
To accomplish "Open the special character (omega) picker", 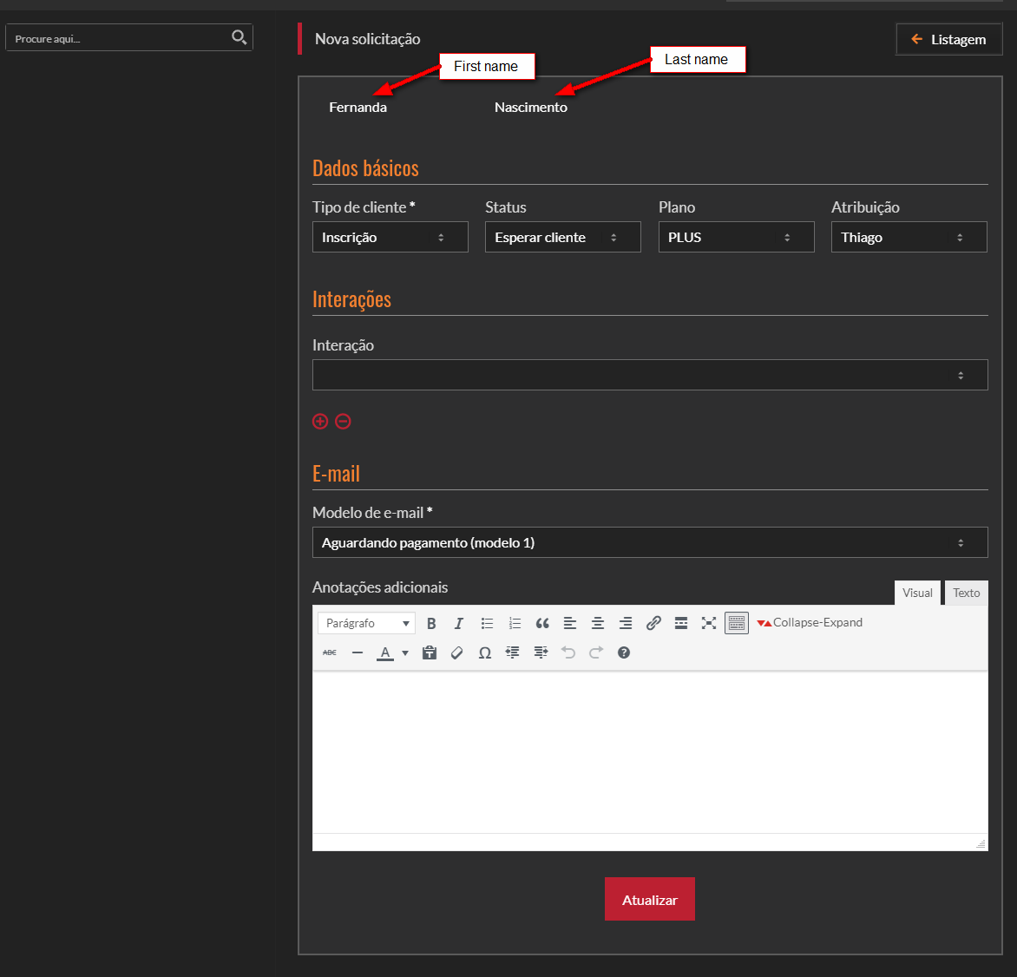I will pos(485,652).
